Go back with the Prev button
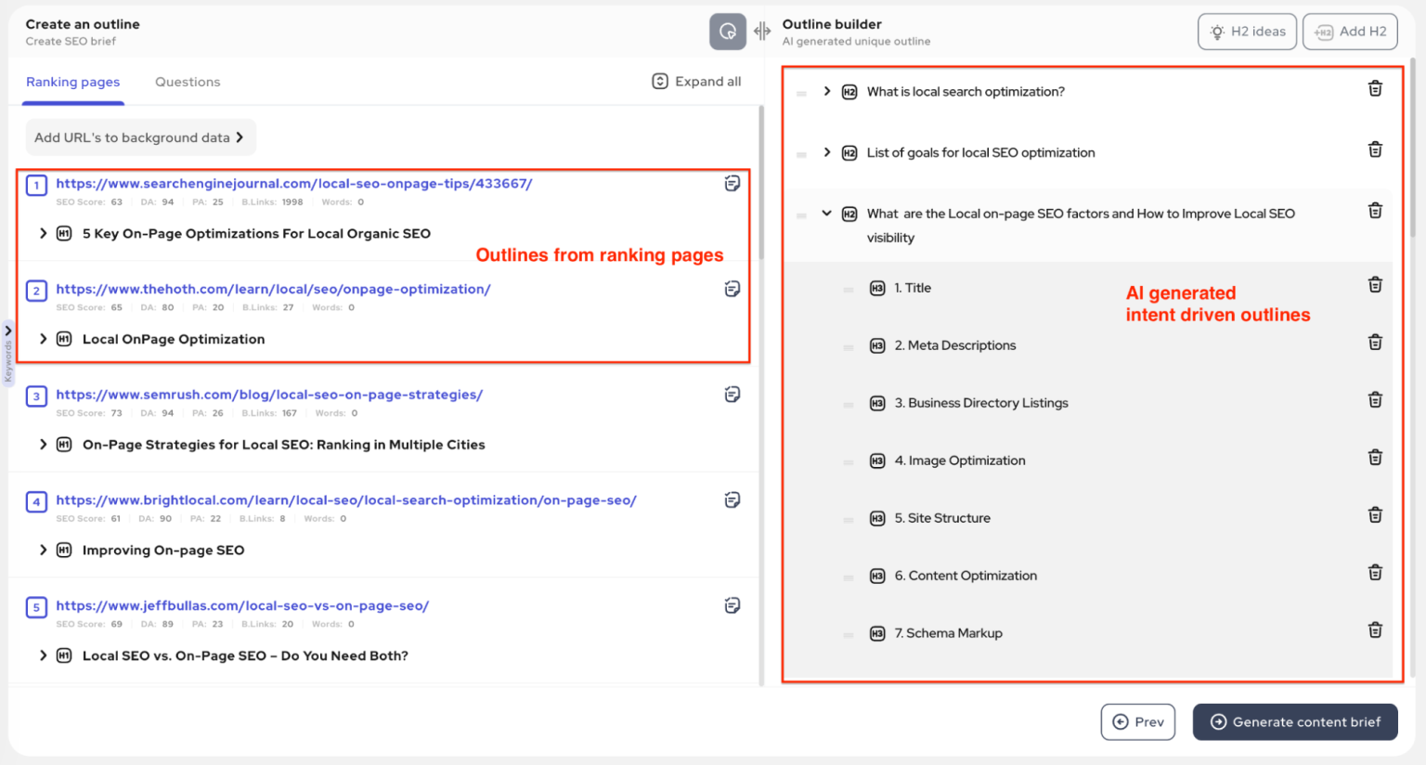The width and height of the screenshot is (1426, 765). coord(1138,722)
